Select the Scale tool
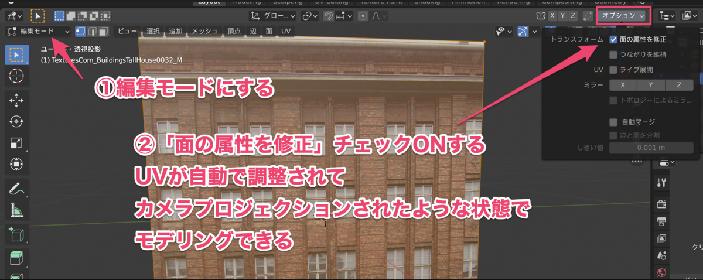 tap(16, 142)
